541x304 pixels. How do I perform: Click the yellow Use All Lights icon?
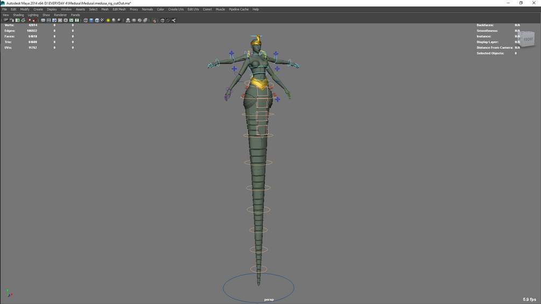pos(108,20)
